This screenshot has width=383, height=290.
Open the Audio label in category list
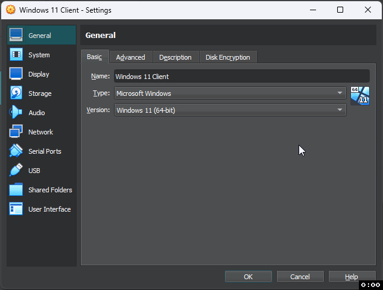[37, 113]
